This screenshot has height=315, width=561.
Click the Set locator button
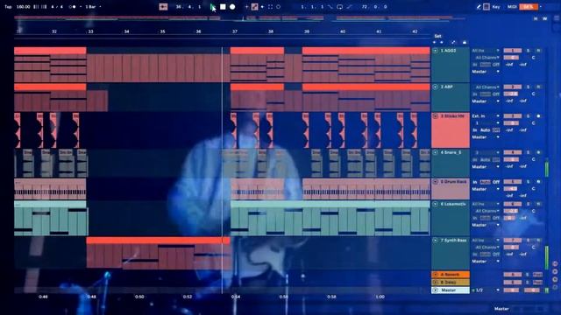click(437, 36)
